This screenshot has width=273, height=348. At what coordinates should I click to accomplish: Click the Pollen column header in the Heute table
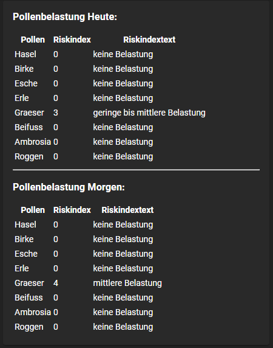click(33, 40)
